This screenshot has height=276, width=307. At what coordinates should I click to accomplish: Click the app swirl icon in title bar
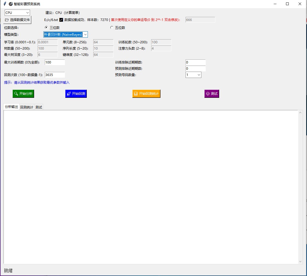coord(11,4)
